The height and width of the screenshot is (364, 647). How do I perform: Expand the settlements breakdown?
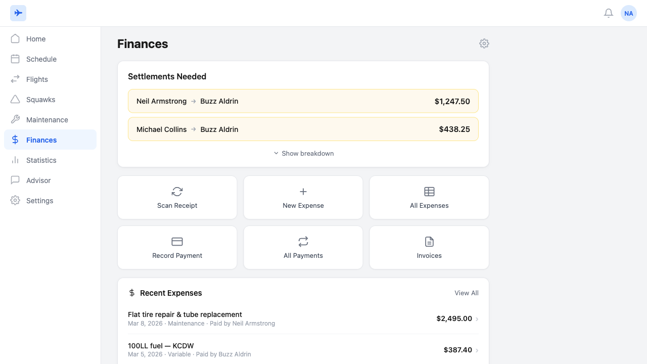point(303,153)
